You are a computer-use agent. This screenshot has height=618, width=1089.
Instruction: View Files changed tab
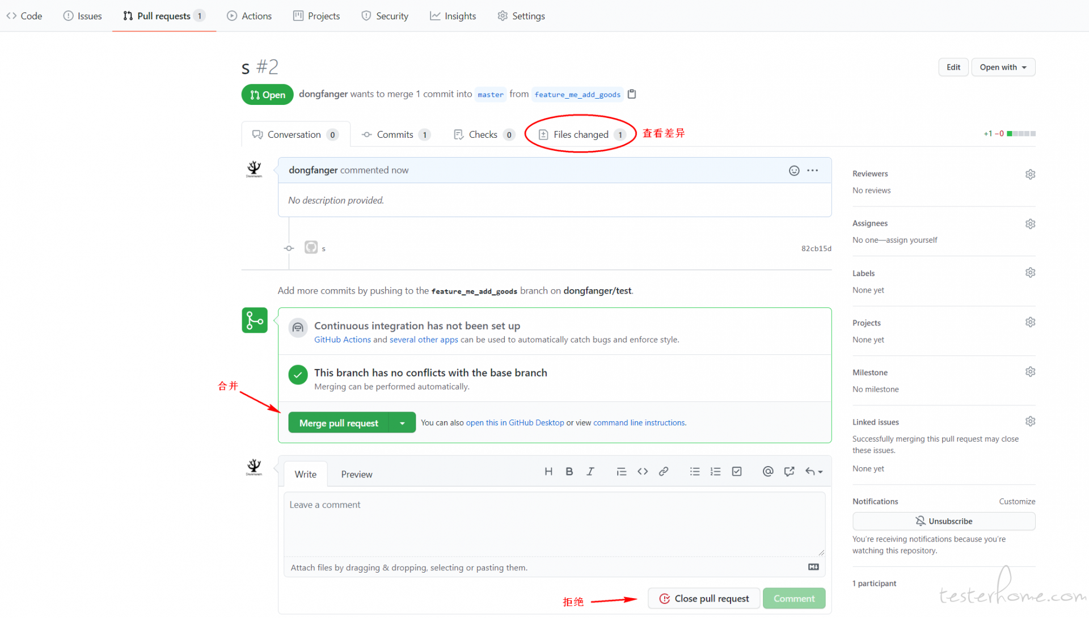583,134
